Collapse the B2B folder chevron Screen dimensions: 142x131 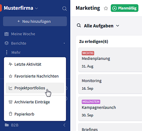64,125
